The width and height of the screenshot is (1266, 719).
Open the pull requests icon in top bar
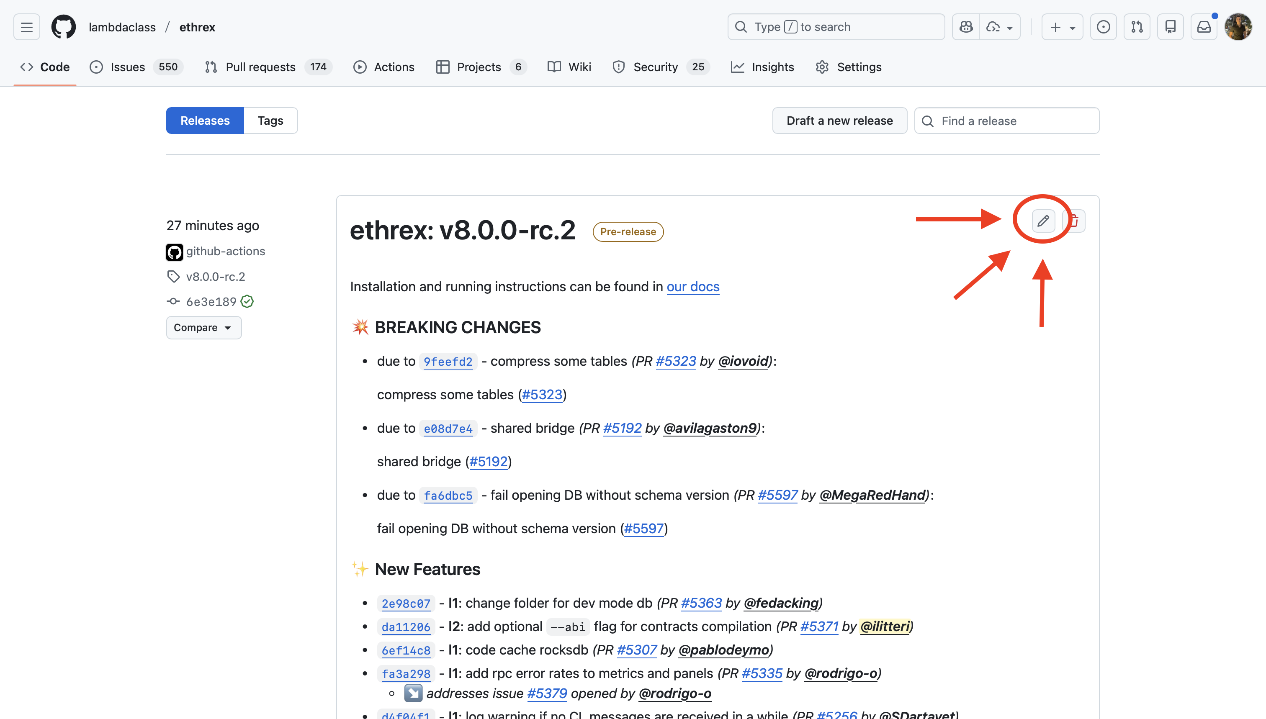point(1137,27)
